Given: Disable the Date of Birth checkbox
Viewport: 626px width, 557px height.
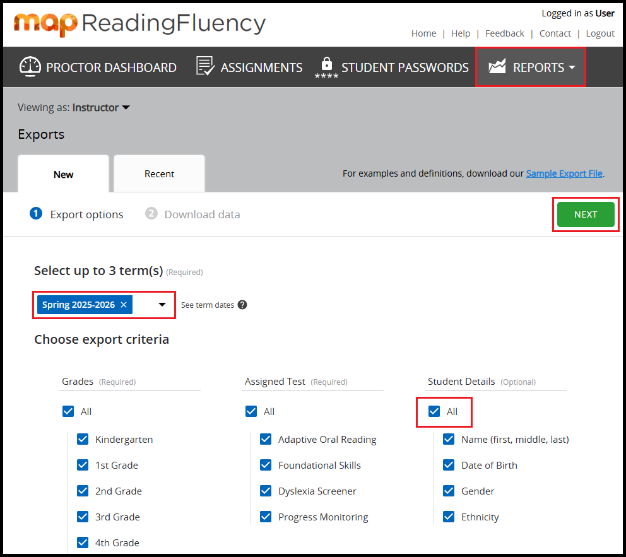Looking at the screenshot, I should coord(449,465).
